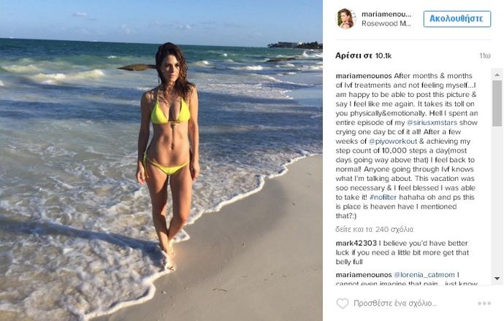The width and height of the screenshot is (504, 321).
Task: Click the 11w post timestamp
Action: tap(485, 56)
